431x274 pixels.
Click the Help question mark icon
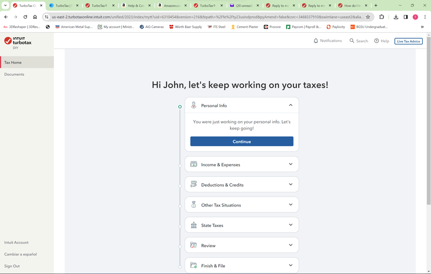coord(377,41)
